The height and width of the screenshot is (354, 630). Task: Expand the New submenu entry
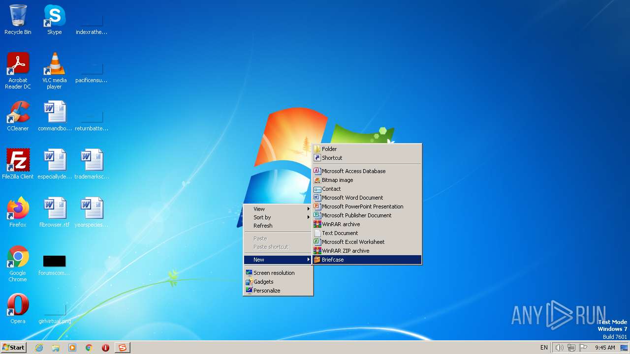278,260
